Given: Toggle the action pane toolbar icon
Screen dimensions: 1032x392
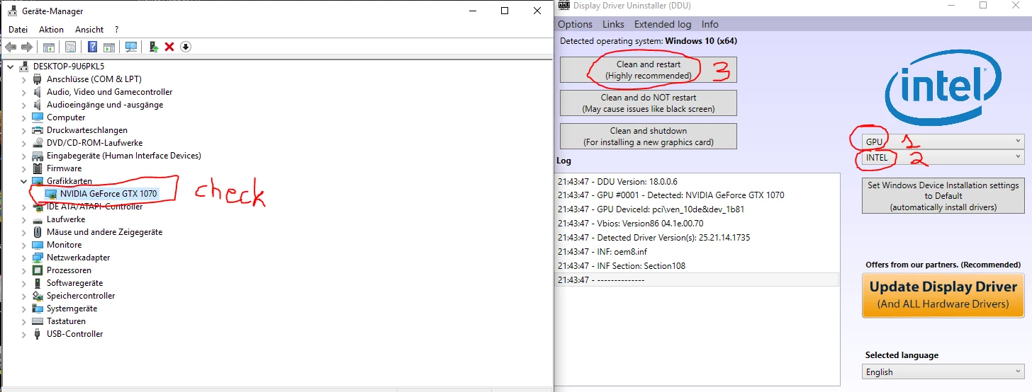Looking at the screenshot, I should (109, 47).
